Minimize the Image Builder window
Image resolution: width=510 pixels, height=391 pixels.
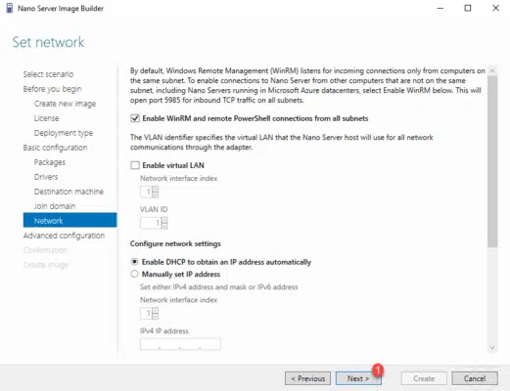(440, 8)
